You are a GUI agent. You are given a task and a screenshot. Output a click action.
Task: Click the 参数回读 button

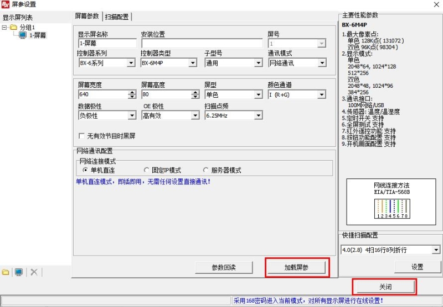pos(224,268)
